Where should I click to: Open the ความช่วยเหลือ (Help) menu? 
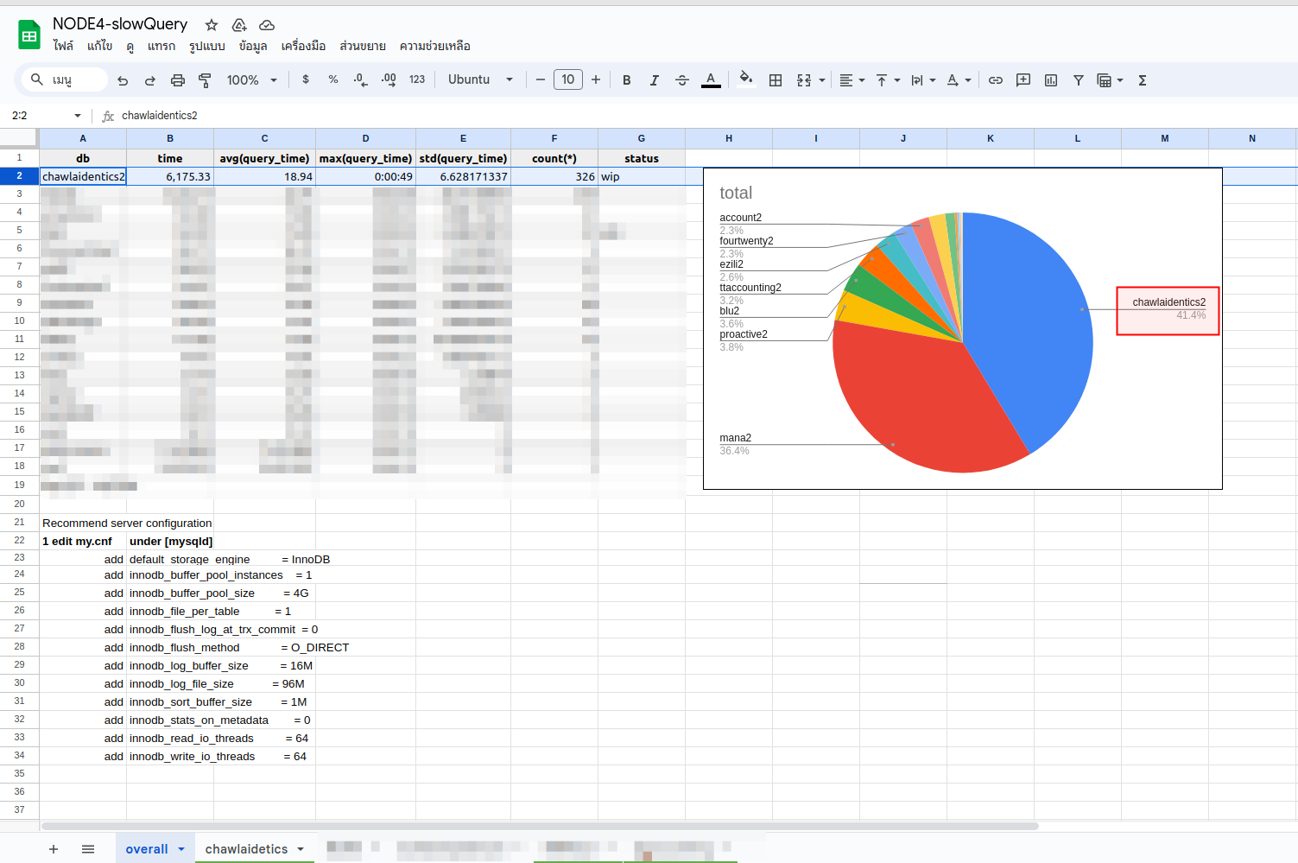pyautogui.click(x=435, y=46)
